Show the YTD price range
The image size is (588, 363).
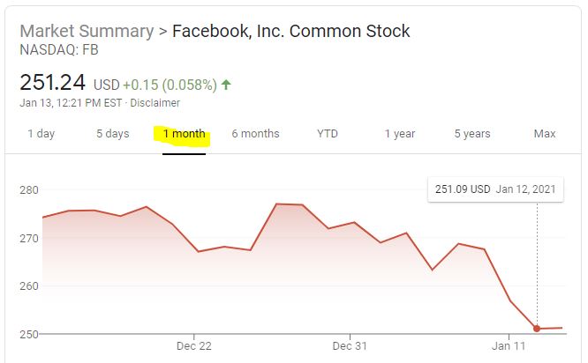(328, 134)
